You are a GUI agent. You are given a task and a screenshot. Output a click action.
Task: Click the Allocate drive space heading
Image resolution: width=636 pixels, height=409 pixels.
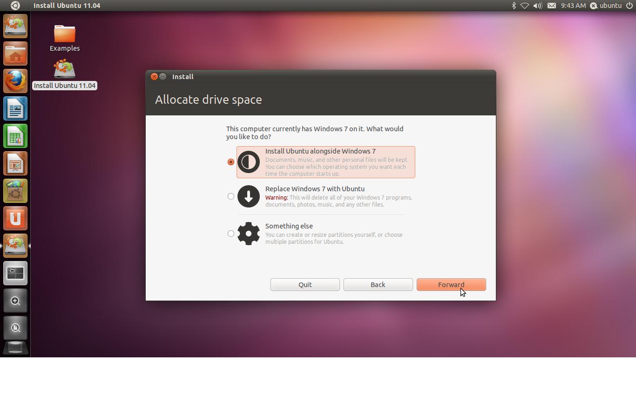click(x=208, y=100)
